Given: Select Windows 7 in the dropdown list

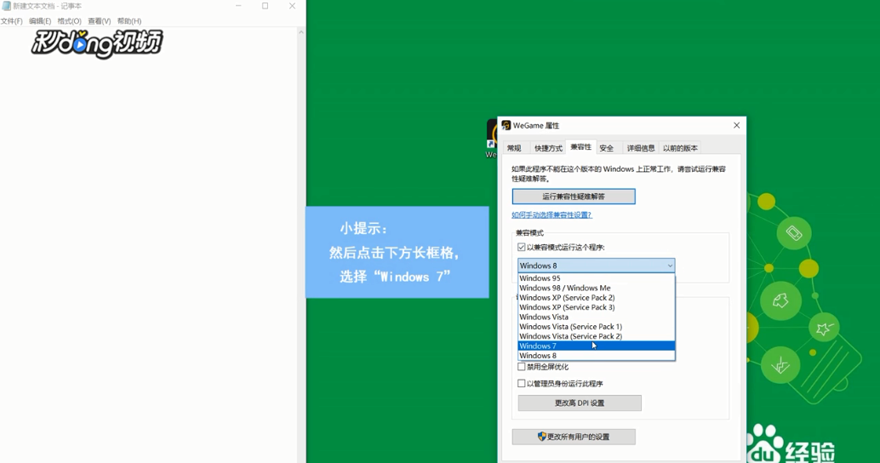Looking at the screenshot, I should pos(596,346).
